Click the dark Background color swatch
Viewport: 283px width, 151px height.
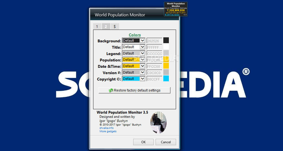[x=166, y=40]
